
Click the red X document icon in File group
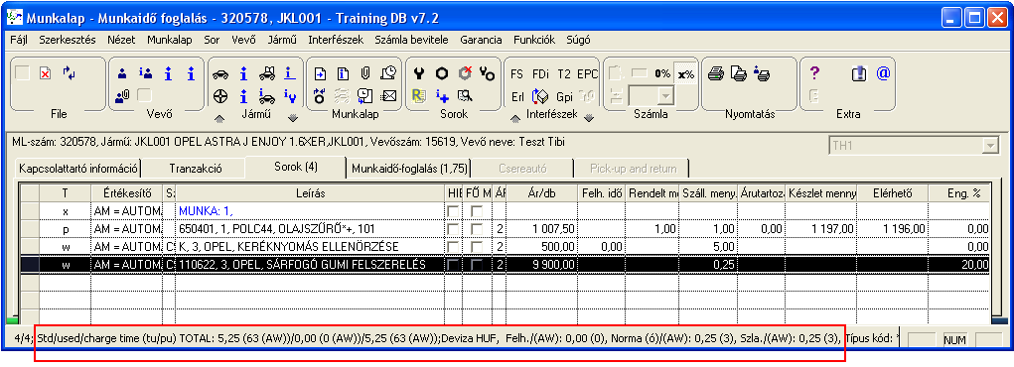click(x=45, y=74)
